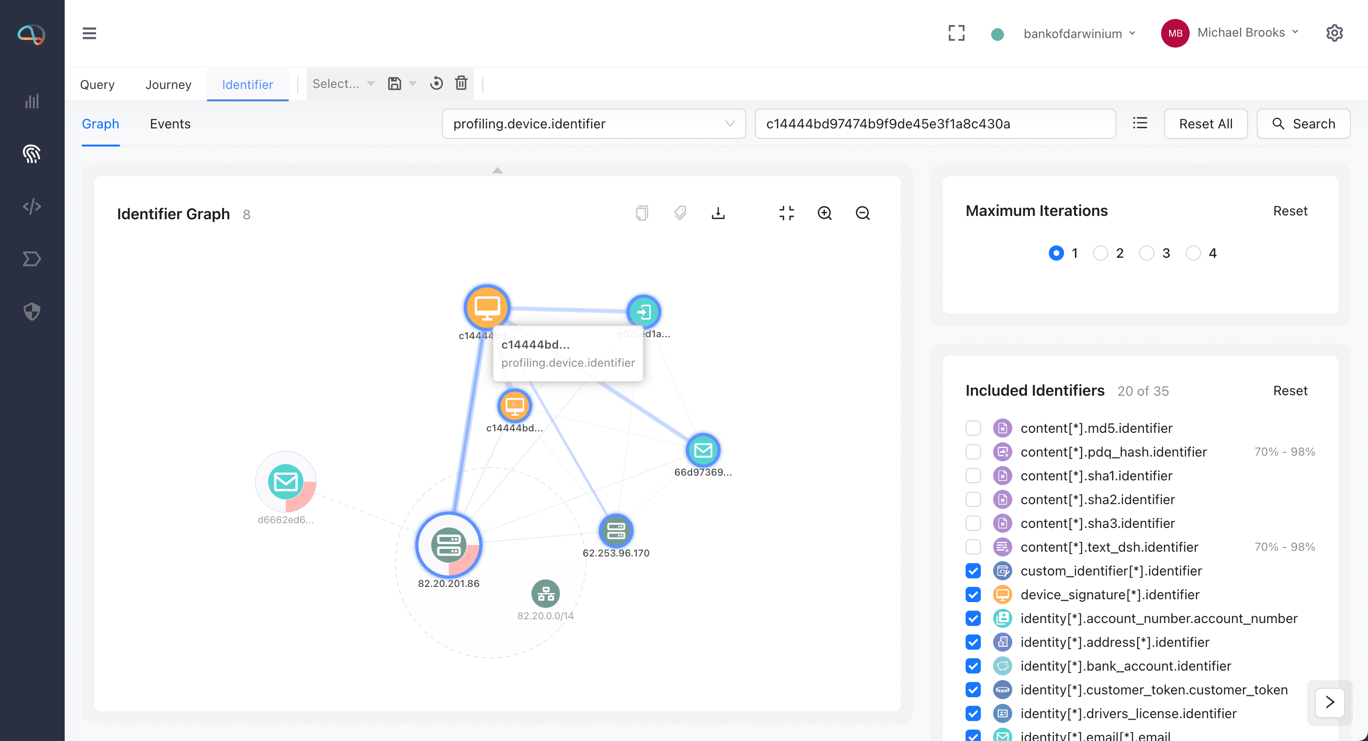Switch to the Journey tab
Viewport: 1368px width, 741px height.
[168, 85]
